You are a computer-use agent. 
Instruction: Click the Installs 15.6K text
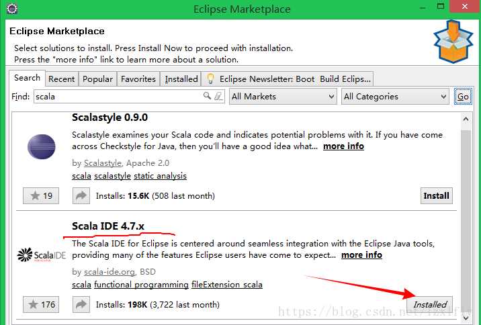155,196
